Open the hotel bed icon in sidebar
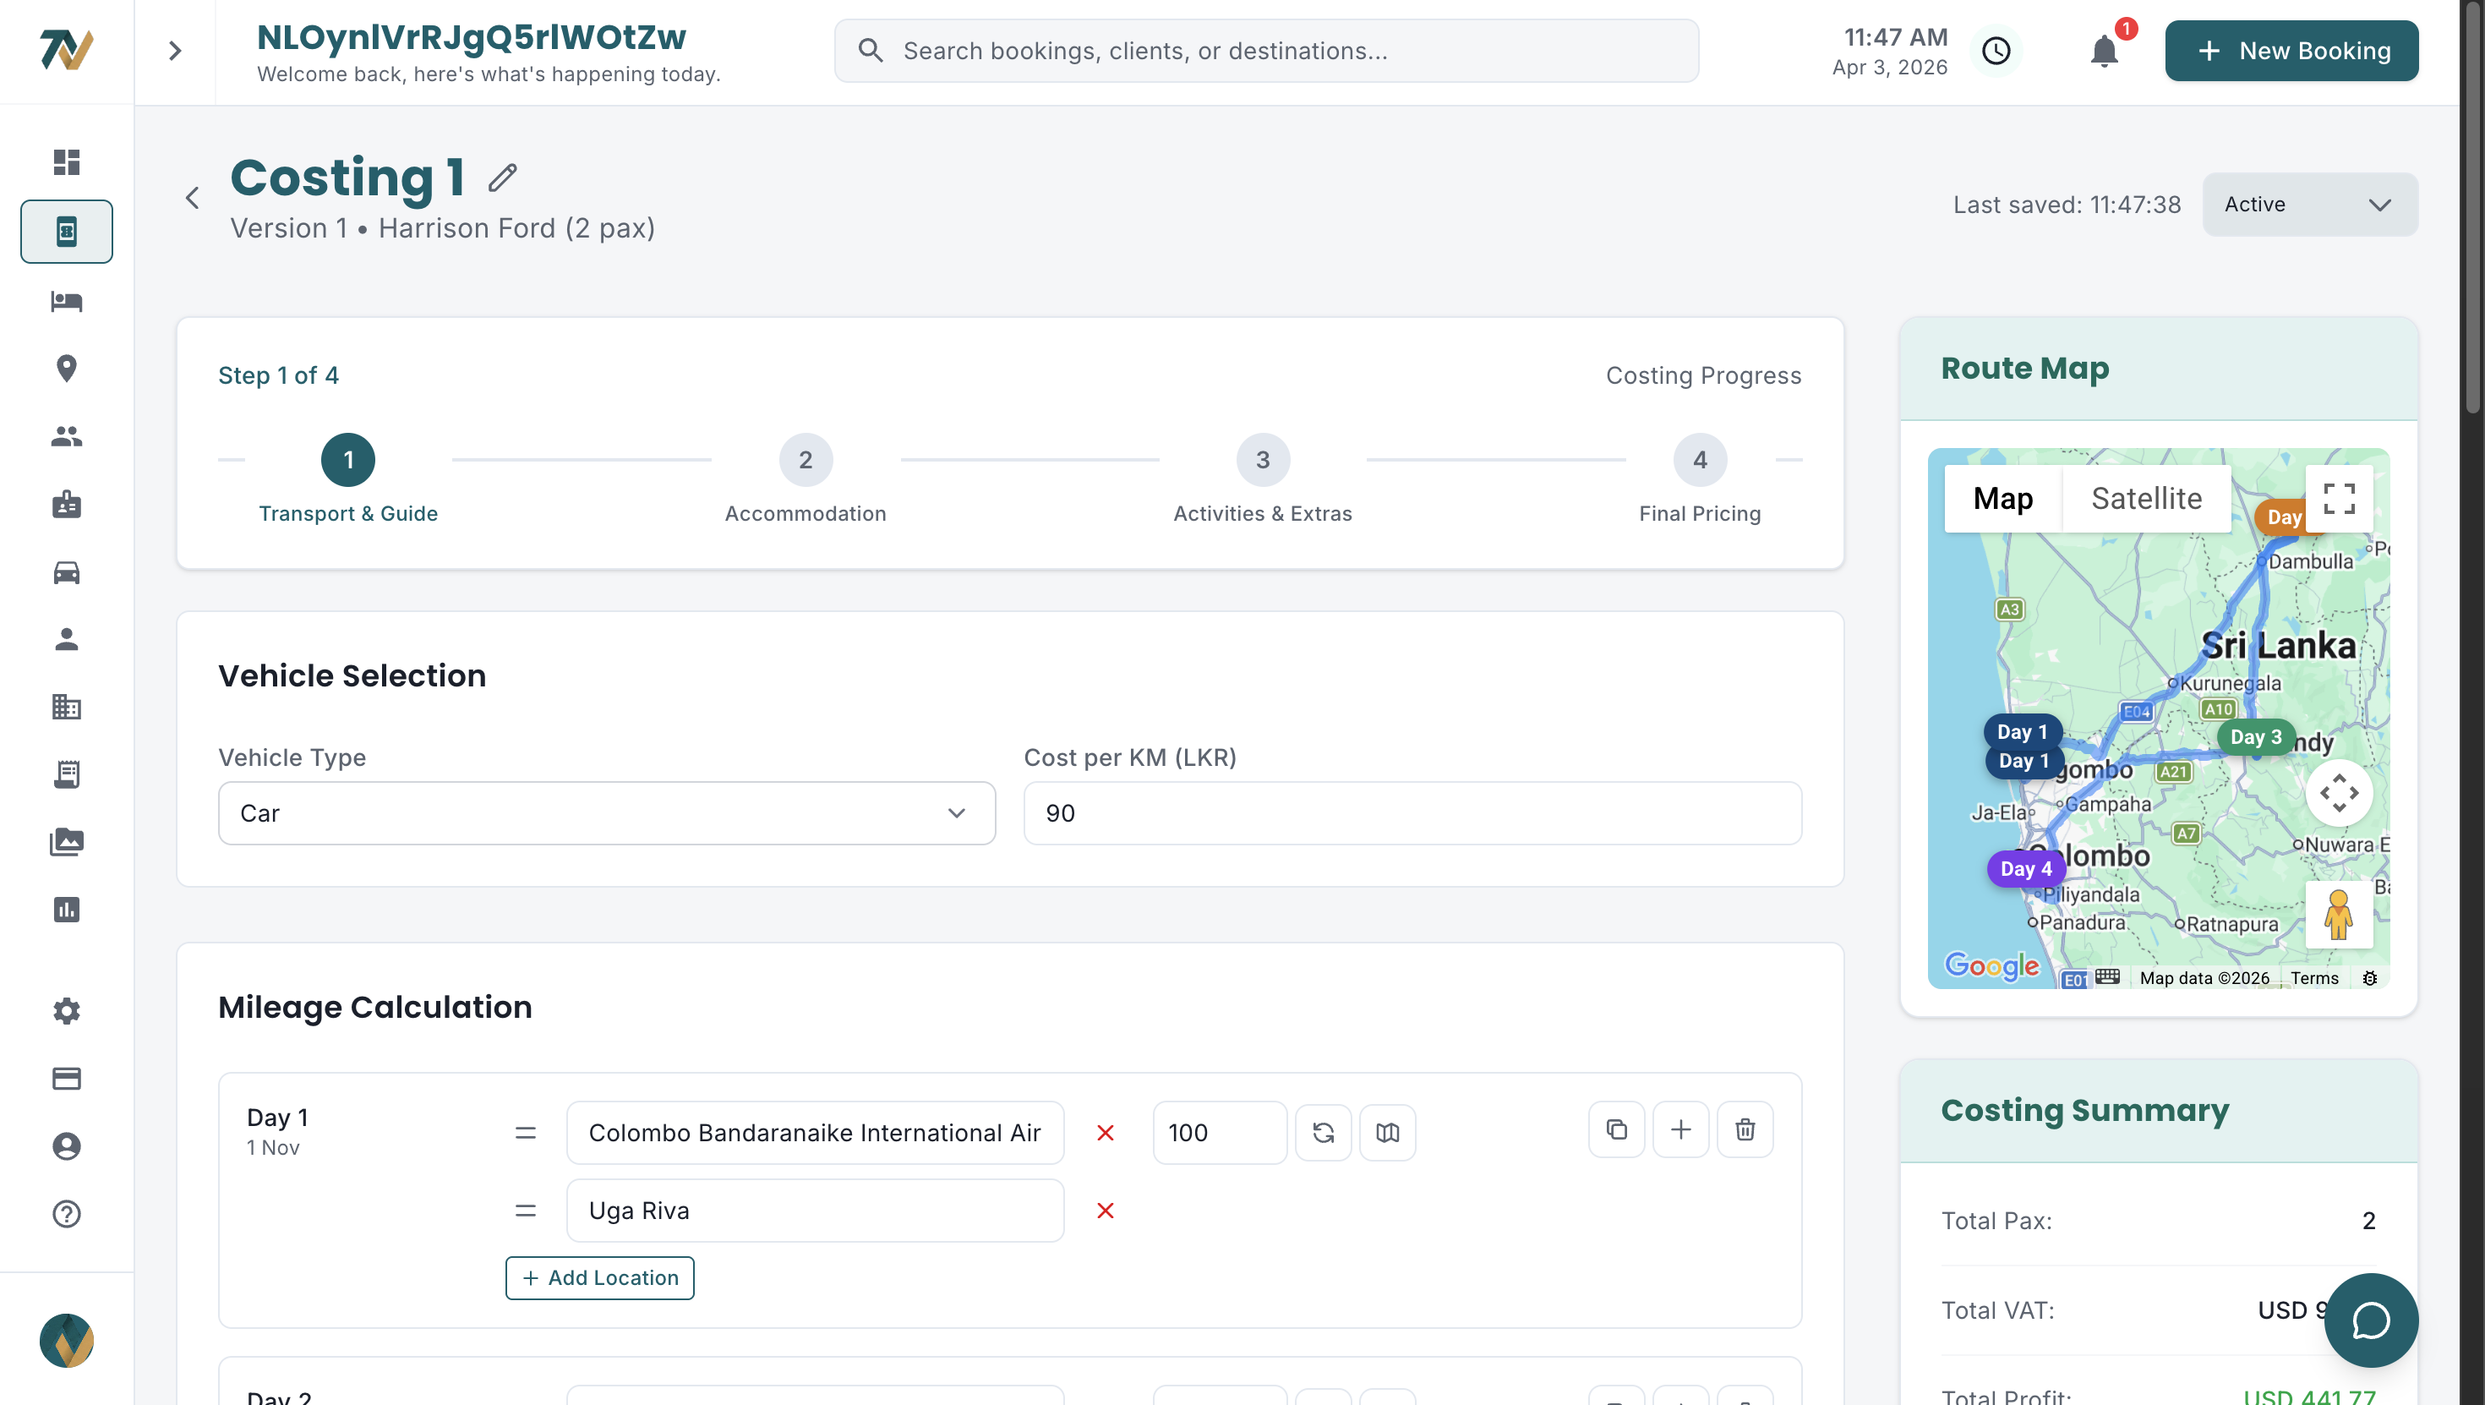This screenshot has width=2485, height=1405. point(67,301)
